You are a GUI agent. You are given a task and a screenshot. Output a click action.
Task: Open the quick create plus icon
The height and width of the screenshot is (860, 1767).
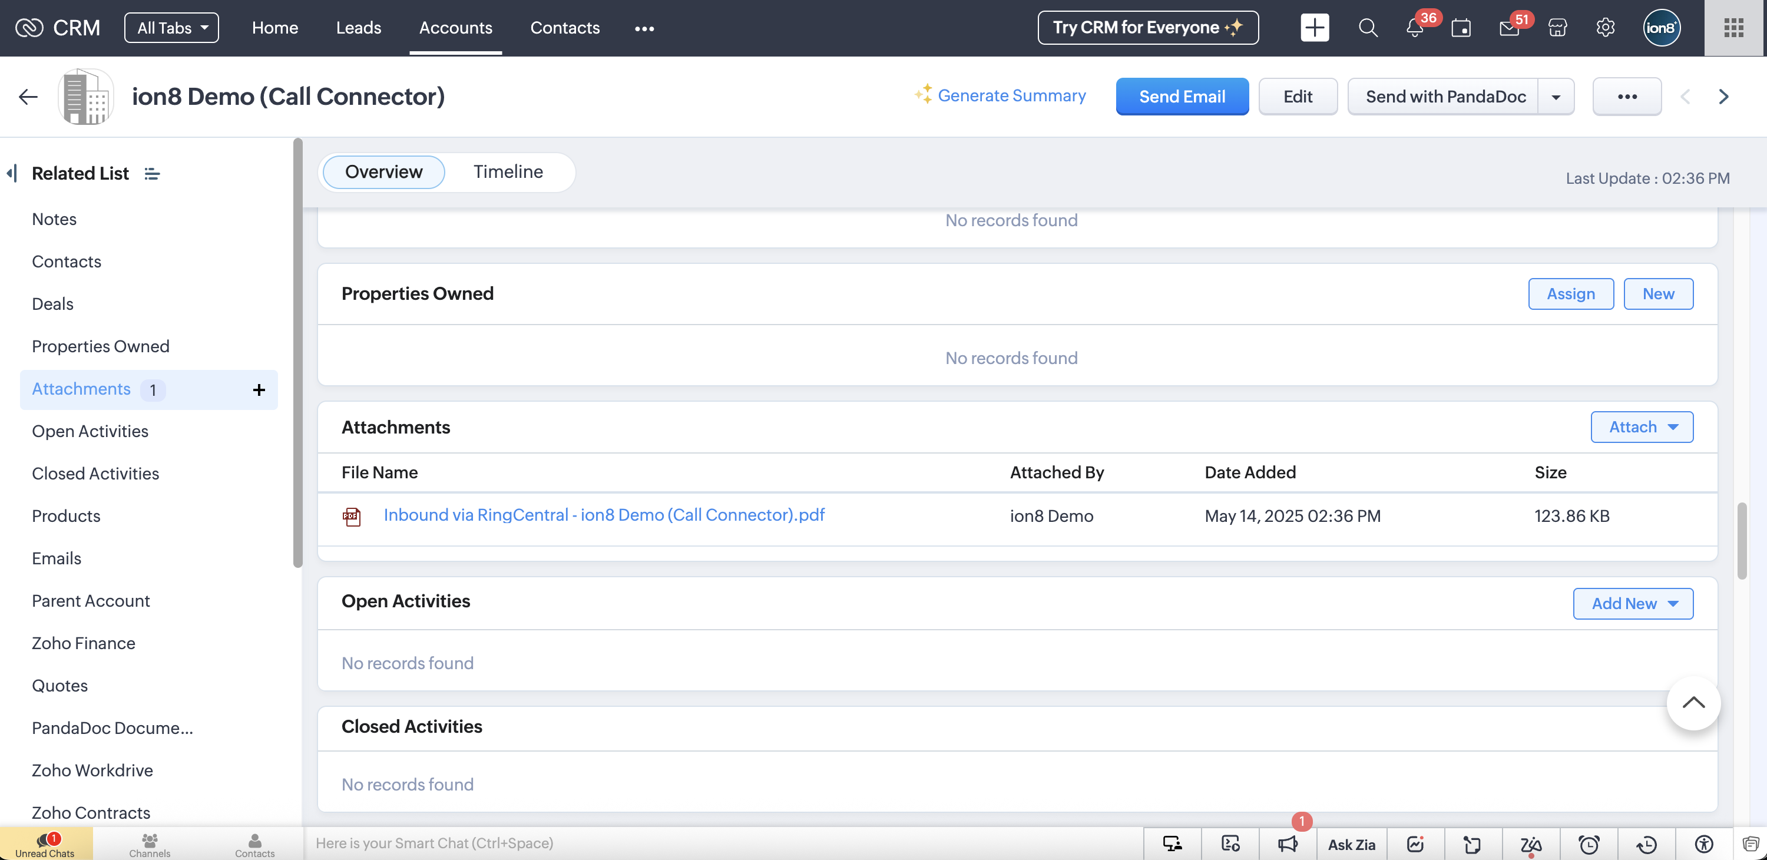click(x=1314, y=28)
